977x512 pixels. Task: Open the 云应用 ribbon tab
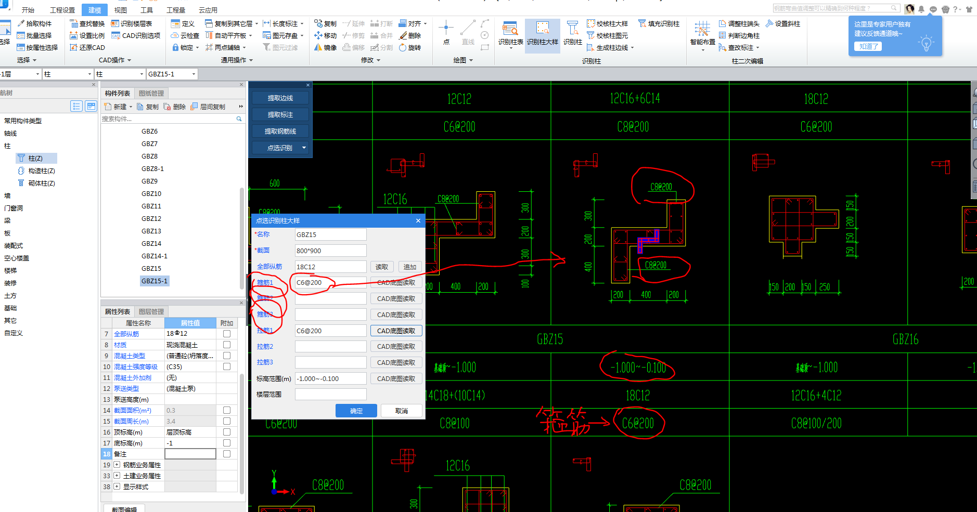pyautogui.click(x=208, y=10)
